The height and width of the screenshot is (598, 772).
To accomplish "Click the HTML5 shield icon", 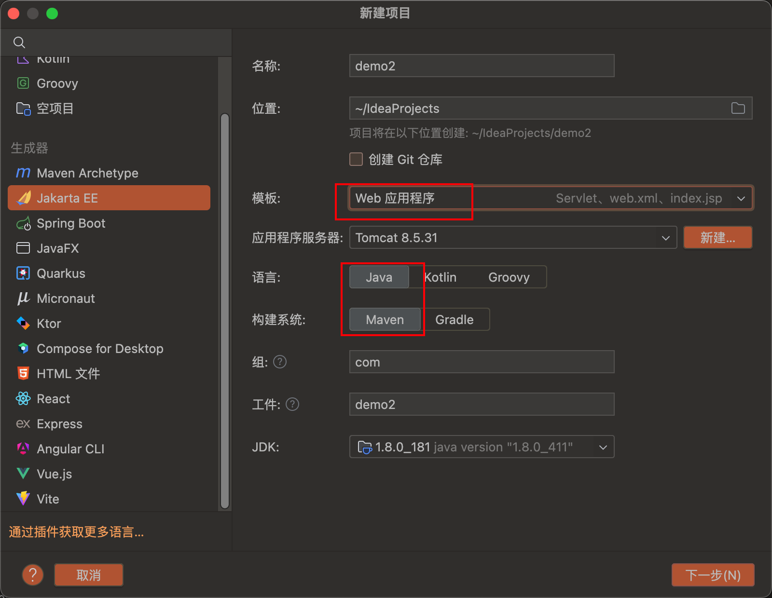I will [23, 374].
